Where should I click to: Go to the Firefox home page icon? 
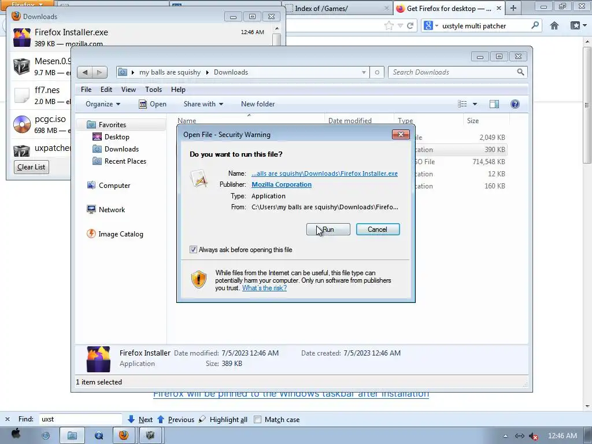(554, 25)
